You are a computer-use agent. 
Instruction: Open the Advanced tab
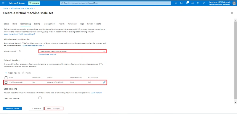click(72, 24)
